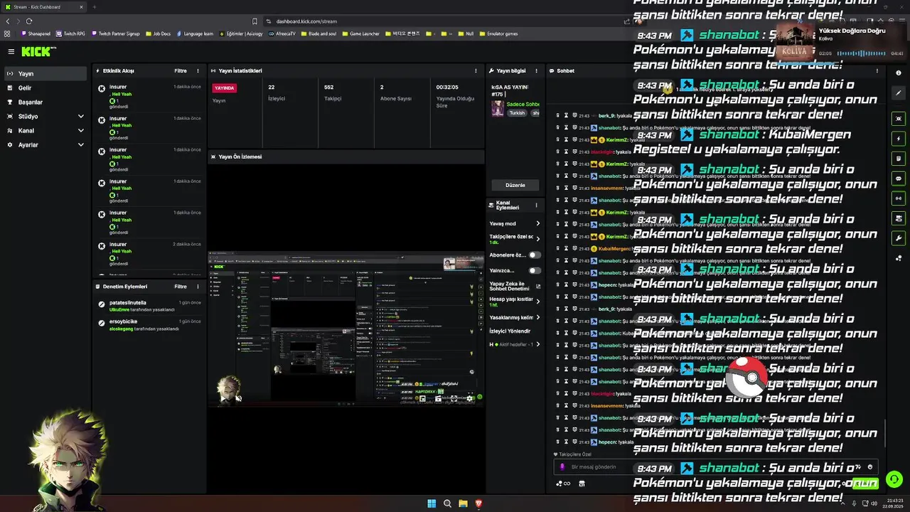Click the pencil icon on right rail
This screenshot has height=512, width=910.
pos(899,93)
